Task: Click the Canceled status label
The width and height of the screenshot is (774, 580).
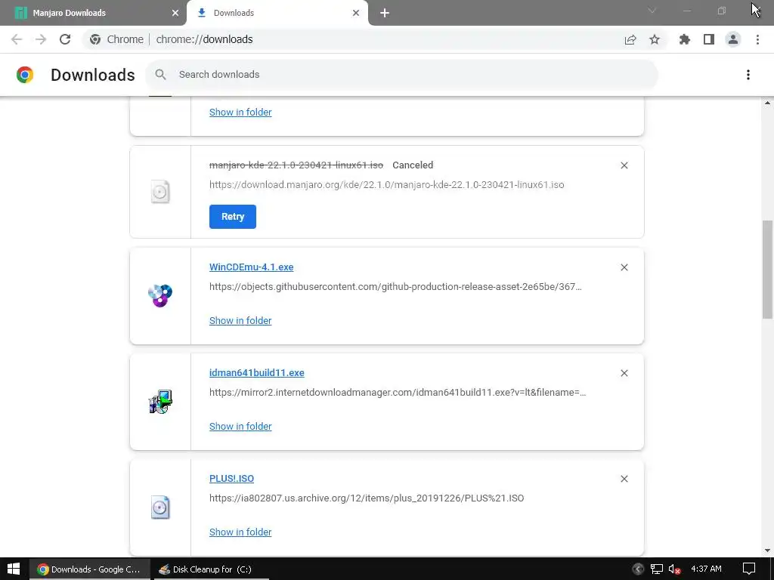Action: [x=413, y=165]
